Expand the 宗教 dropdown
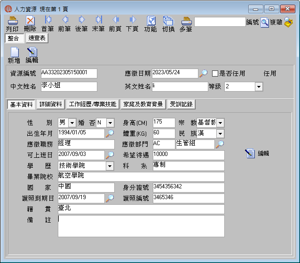Viewport: 300px width, 263px height. point(220,123)
